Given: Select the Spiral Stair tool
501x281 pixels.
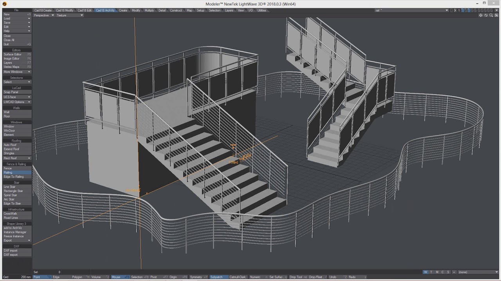Looking at the screenshot, I should pos(17,195).
